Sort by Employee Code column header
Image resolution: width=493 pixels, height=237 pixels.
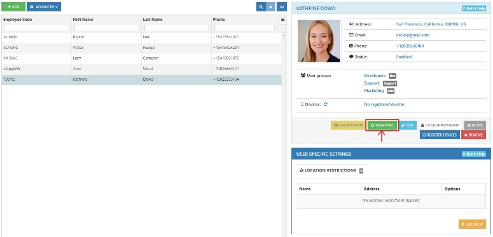(x=18, y=20)
